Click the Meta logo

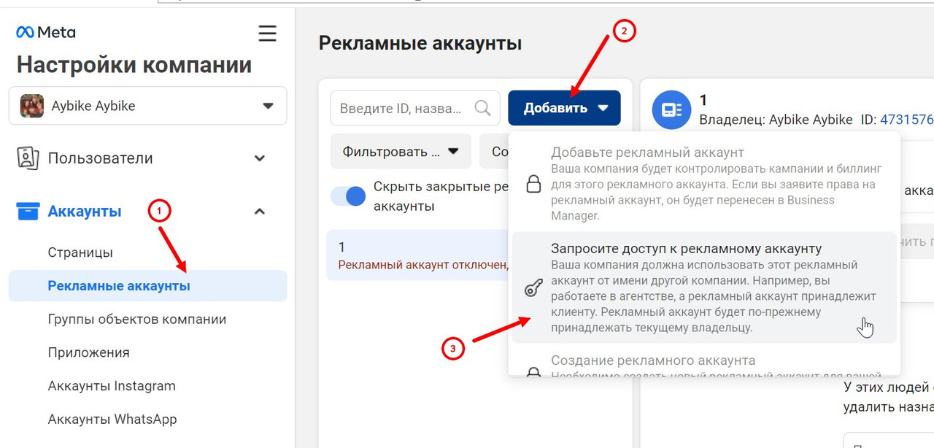tap(46, 32)
